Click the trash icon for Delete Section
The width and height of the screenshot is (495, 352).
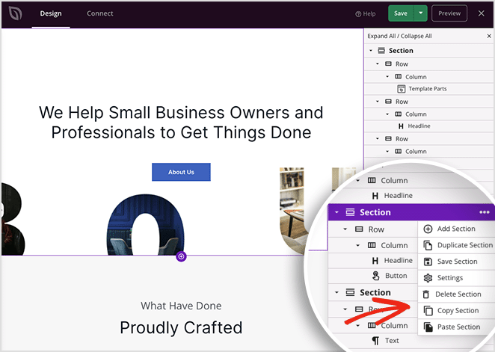(426, 294)
